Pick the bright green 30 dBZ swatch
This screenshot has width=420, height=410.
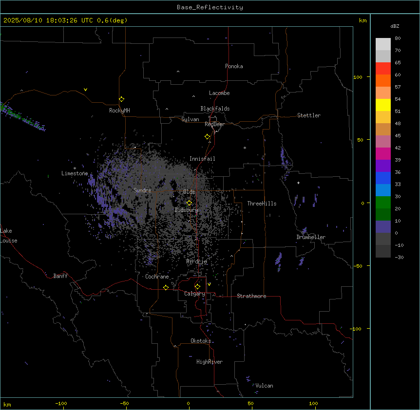coord(383,203)
